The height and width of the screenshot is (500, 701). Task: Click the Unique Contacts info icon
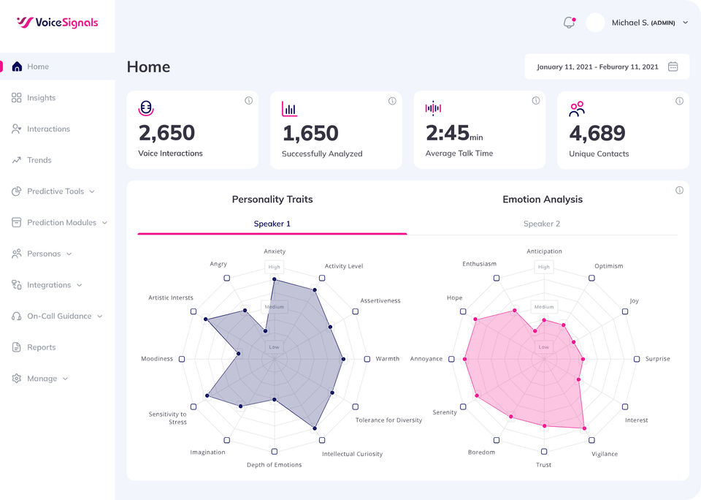[679, 101]
